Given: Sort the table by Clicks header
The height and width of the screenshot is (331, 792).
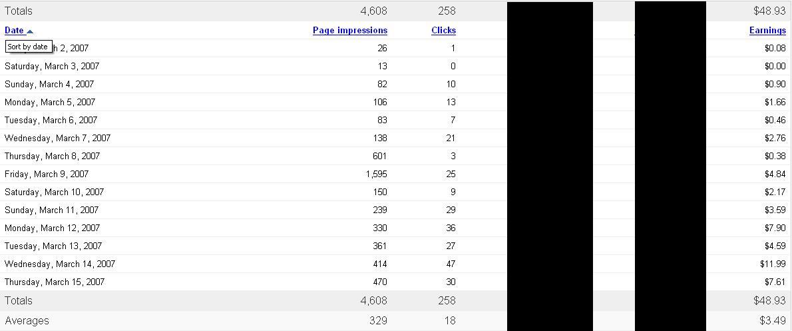Looking at the screenshot, I should [x=443, y=31].
